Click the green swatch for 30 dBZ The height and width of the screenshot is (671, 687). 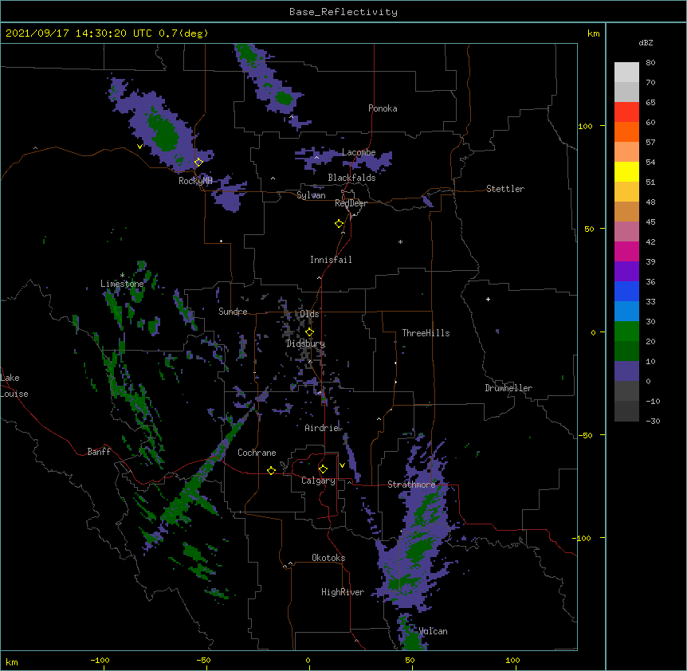click(x=626, y=332)
